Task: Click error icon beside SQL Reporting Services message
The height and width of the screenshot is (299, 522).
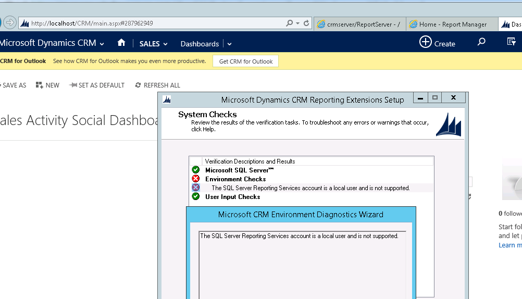Action: pyautogui.click(x=196, y=188)
